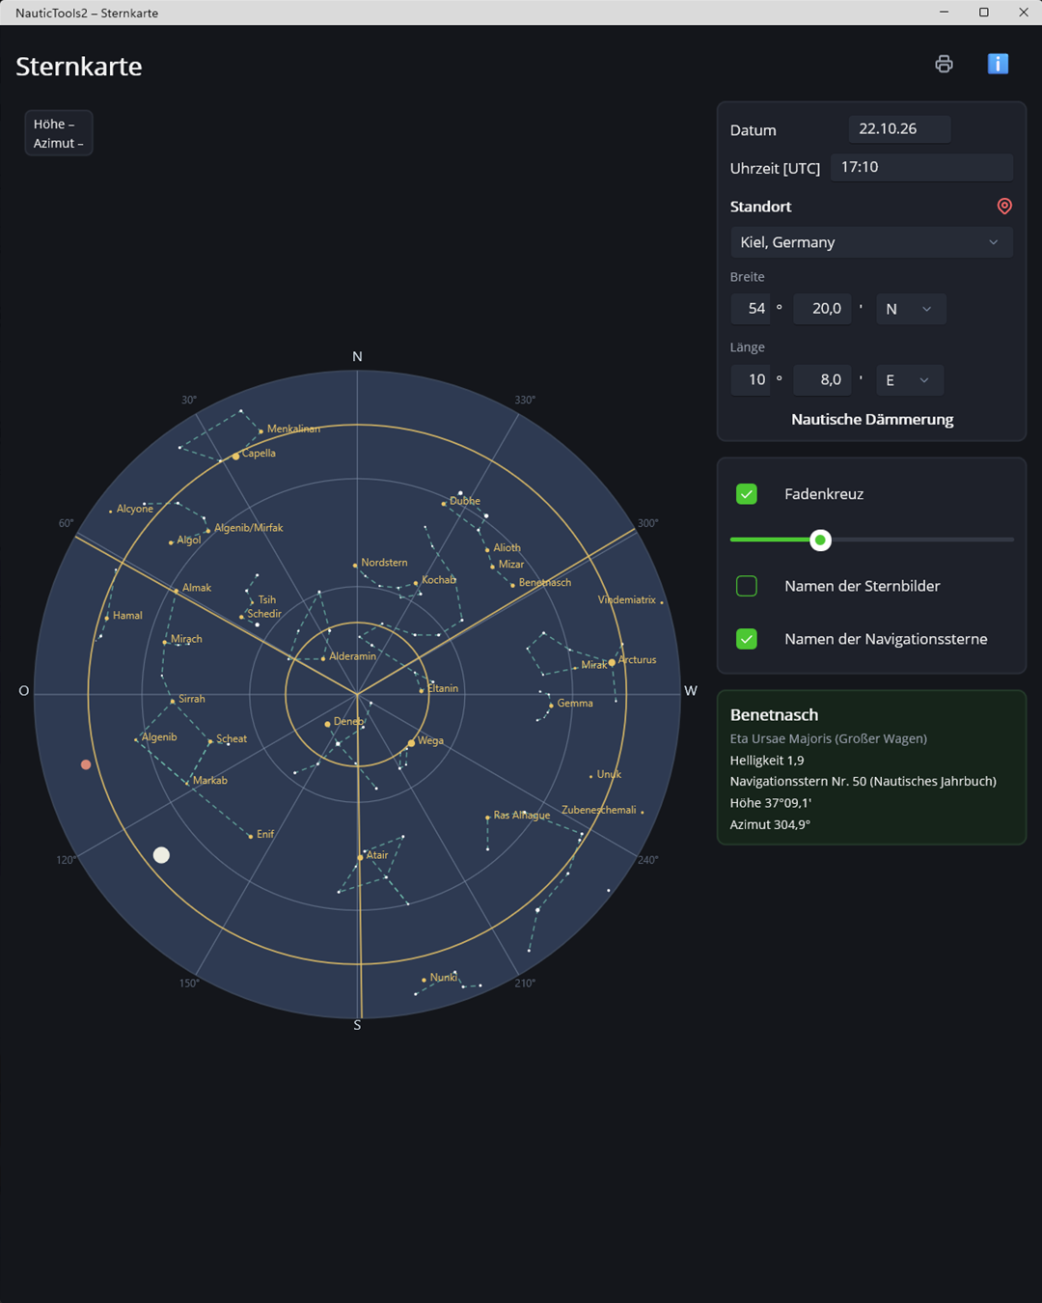Select the star Ras Alhague on the chart
Viewport: 1042px width, 1303px height.
point(487,818)
